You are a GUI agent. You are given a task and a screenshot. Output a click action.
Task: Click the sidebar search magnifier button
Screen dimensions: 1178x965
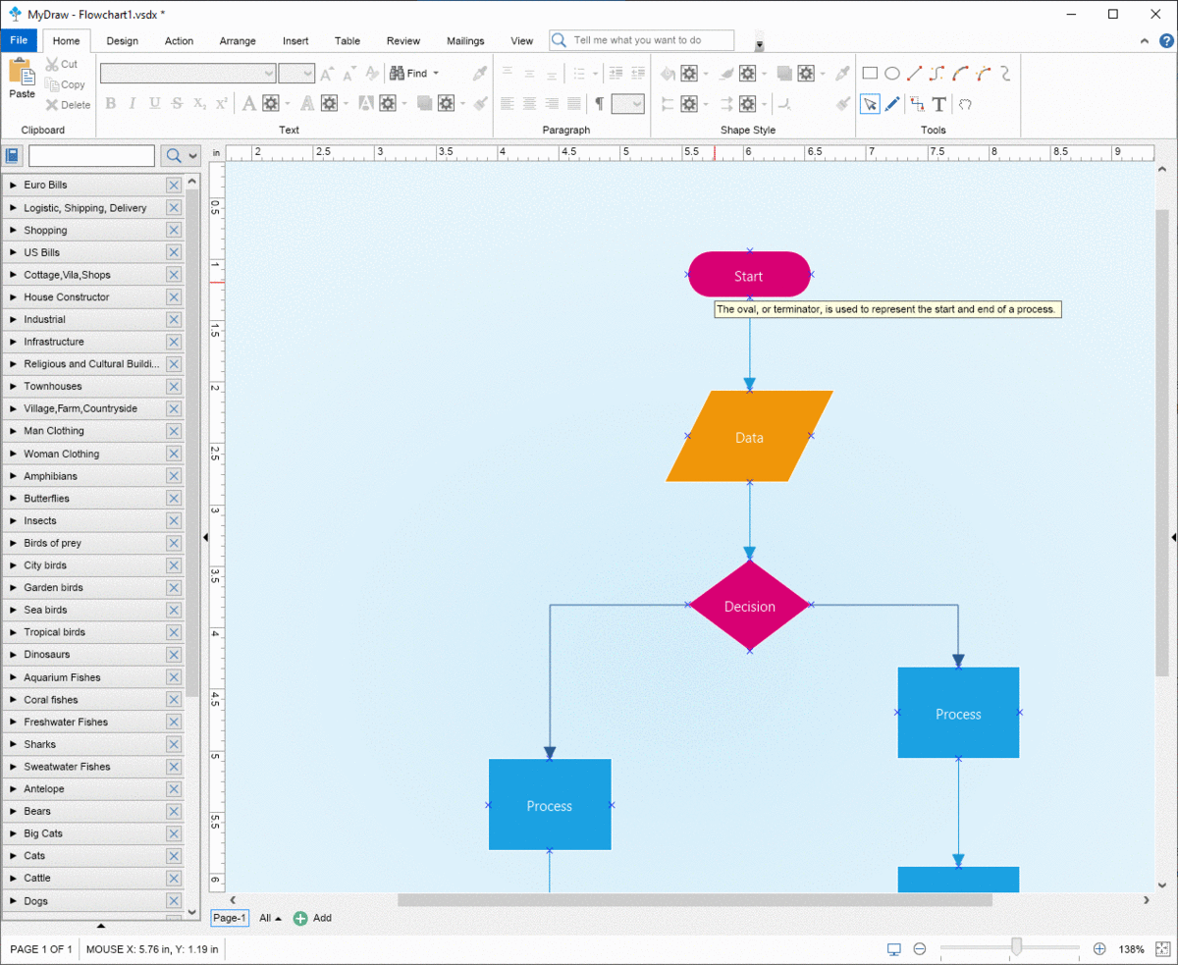pyautogui.click(x=173, y=155)
